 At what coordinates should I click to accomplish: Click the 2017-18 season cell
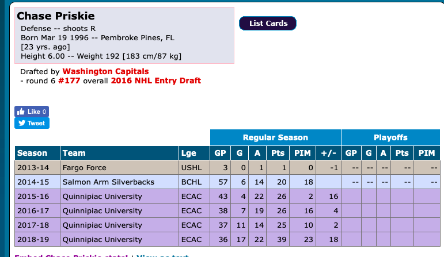point(33,225)
